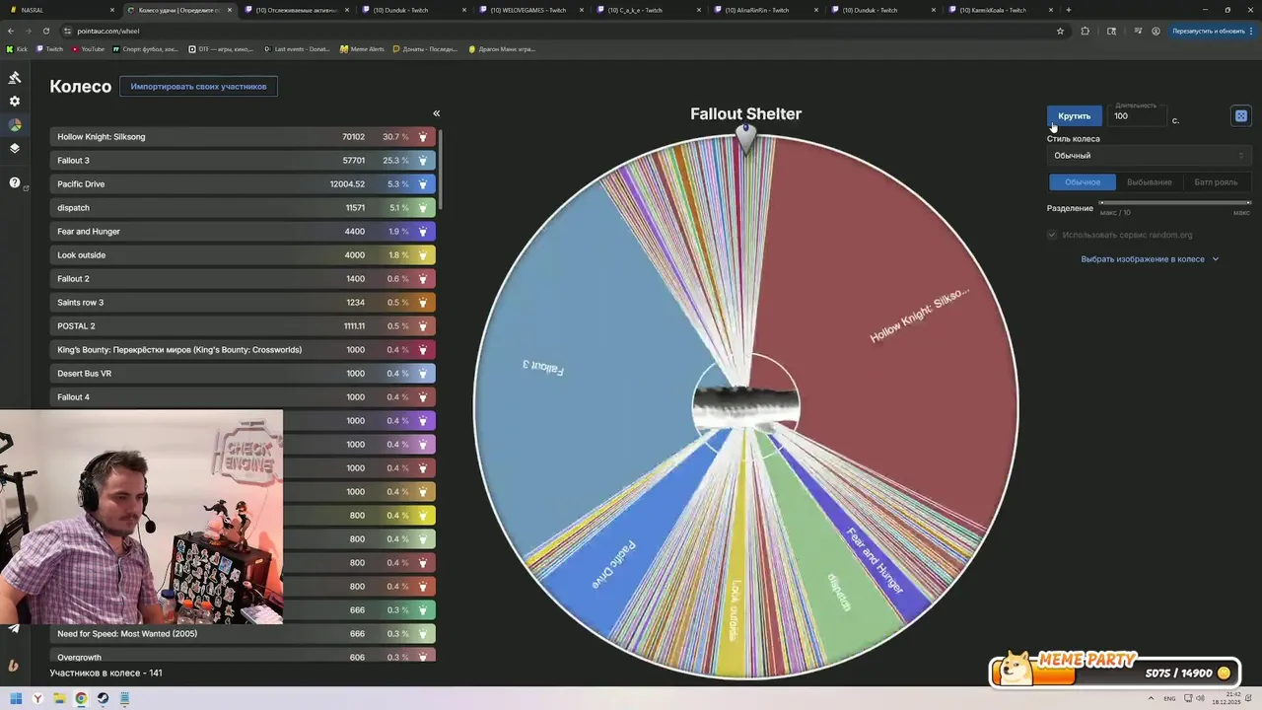Click highlight icon for Look outside row

423,255
